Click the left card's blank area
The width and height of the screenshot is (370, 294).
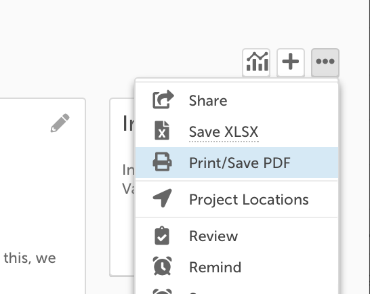pos(43,184)
